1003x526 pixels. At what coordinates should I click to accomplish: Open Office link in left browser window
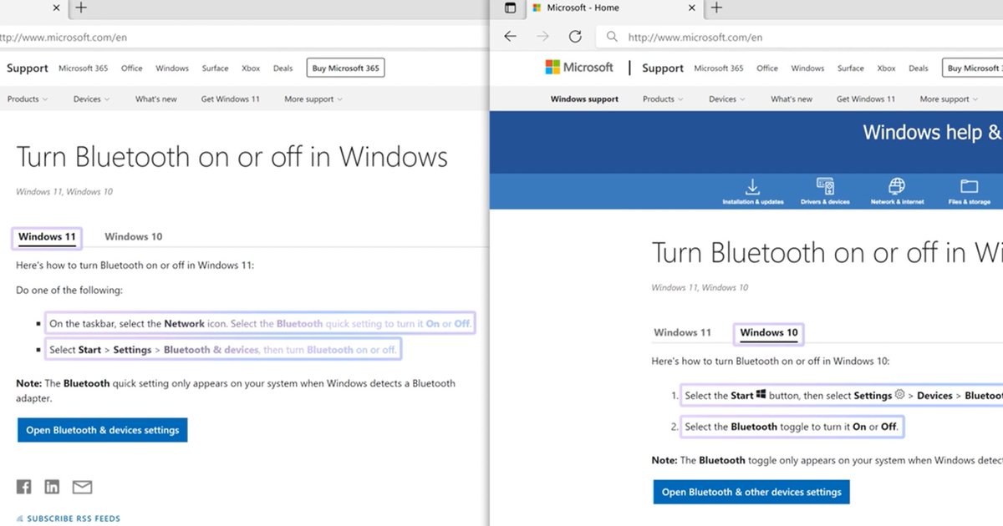click(x=132, y=68)
